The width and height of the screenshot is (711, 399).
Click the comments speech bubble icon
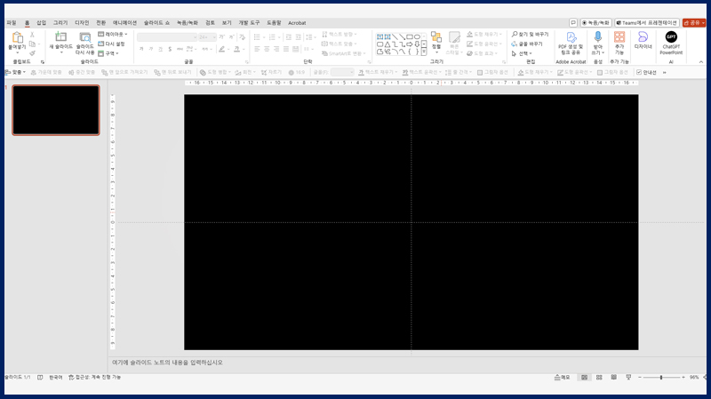coord(573,23)
